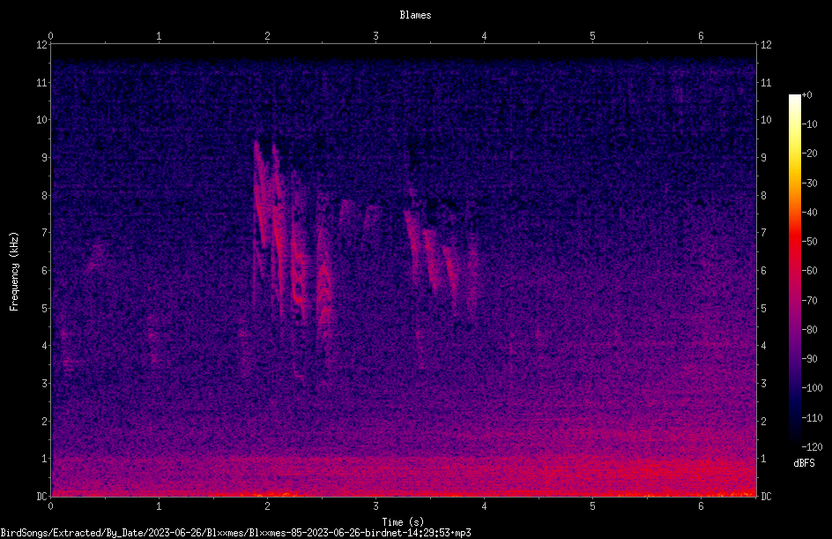Click the '3' tick label on the bottom time axis
832x539 pixels.
click(x=375, y=506)
